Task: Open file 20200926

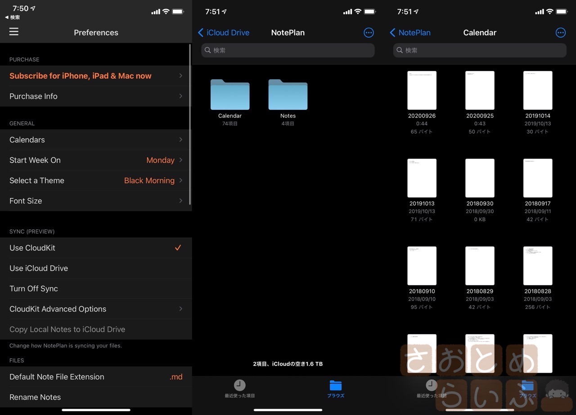Action: click(x=422, y=90)
